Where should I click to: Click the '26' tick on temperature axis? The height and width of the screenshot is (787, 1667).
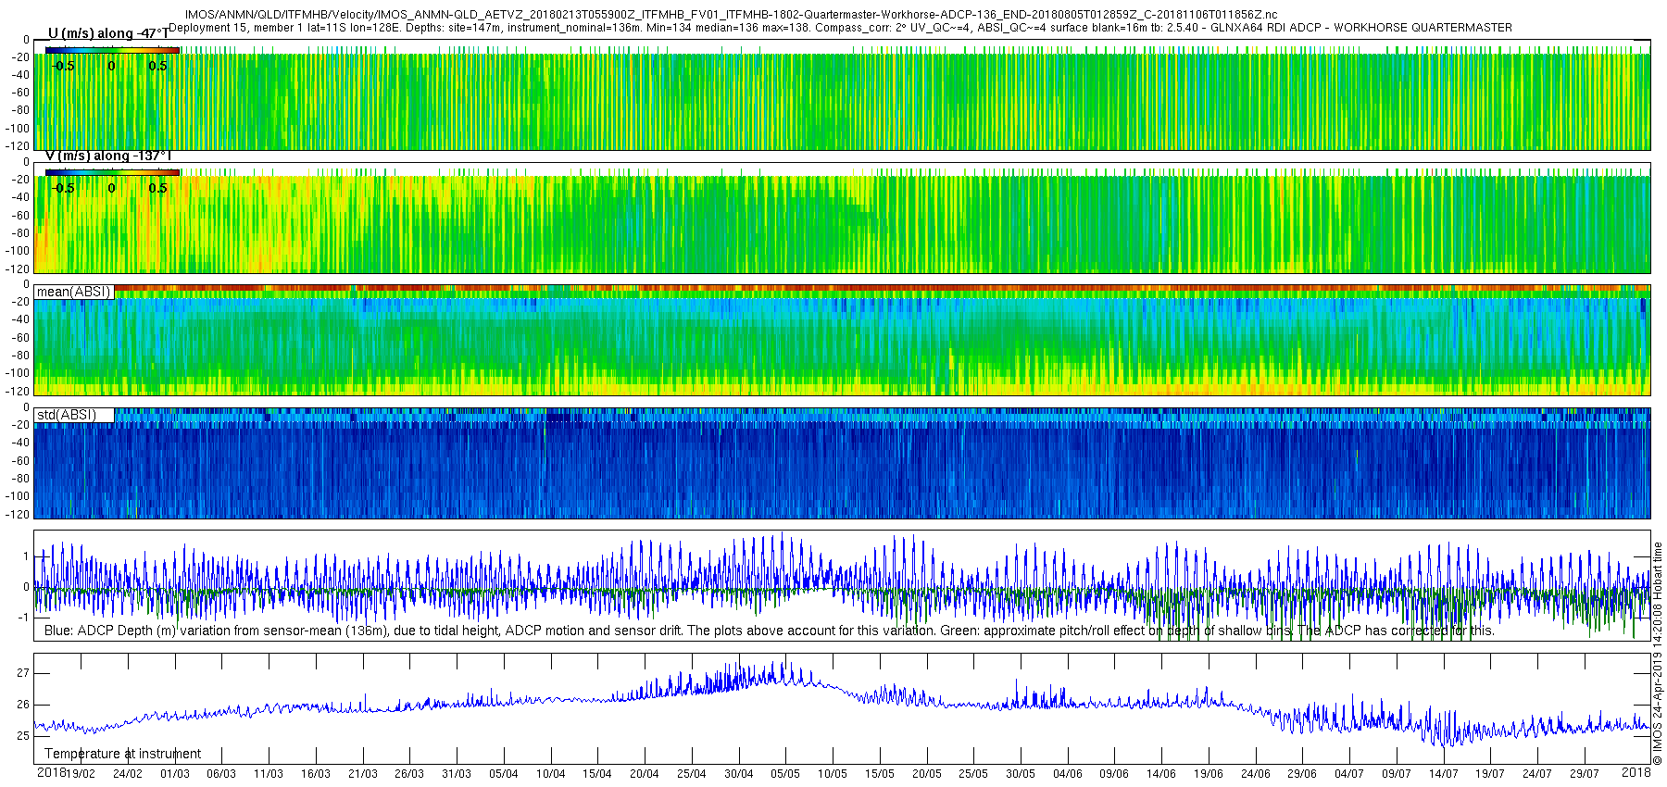23,705
